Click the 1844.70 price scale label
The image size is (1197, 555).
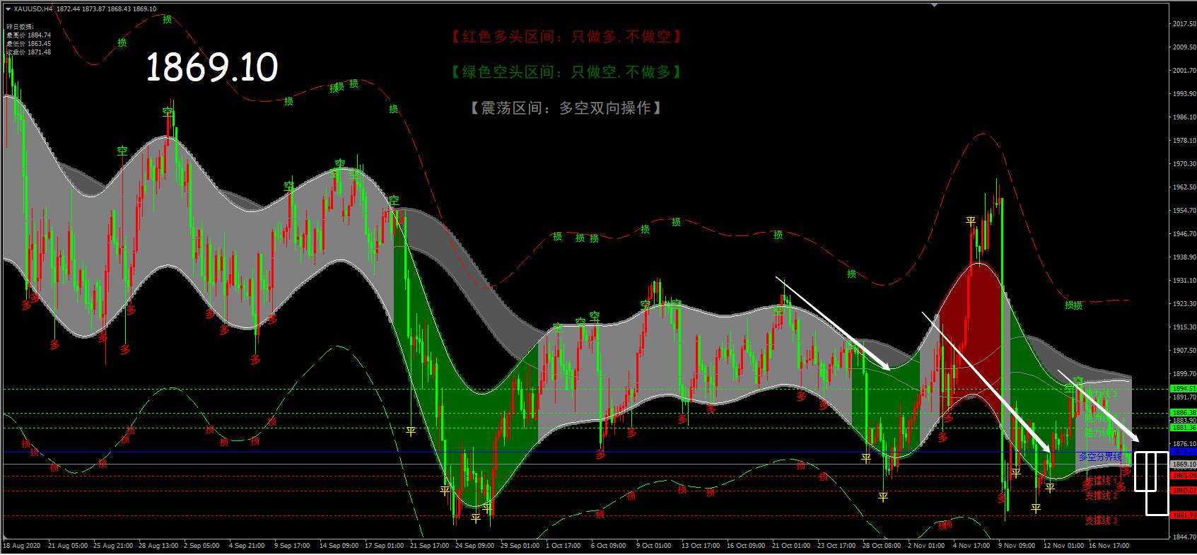[x=1184, y=537]
